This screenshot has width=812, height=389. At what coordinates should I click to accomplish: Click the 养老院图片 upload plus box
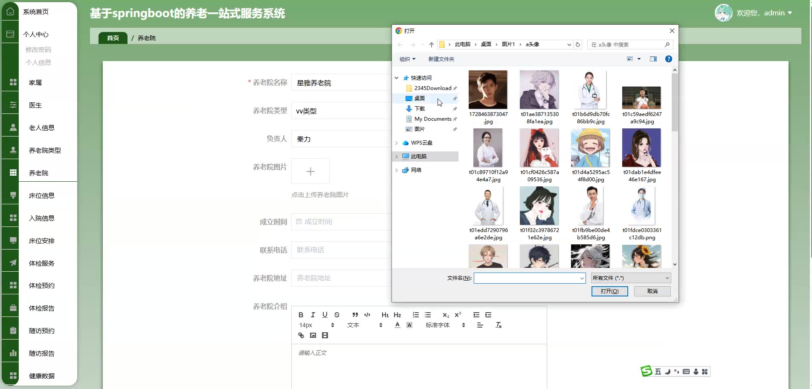point(310,171)
